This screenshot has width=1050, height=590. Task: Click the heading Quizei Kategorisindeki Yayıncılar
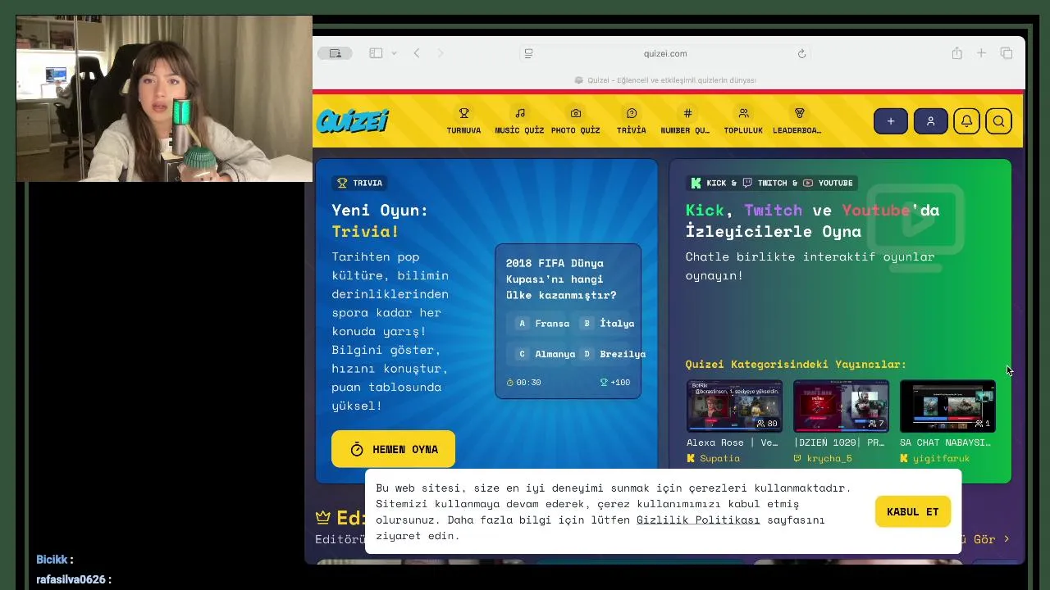coord(796,364)
